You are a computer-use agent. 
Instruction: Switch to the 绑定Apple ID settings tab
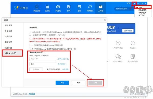point(12,53)
